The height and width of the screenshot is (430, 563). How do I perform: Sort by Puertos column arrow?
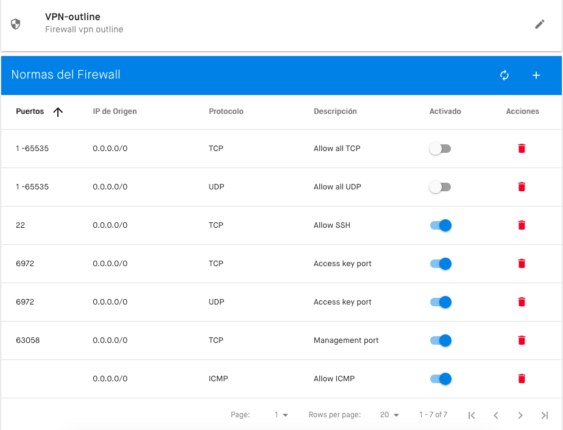pos(58,111)
